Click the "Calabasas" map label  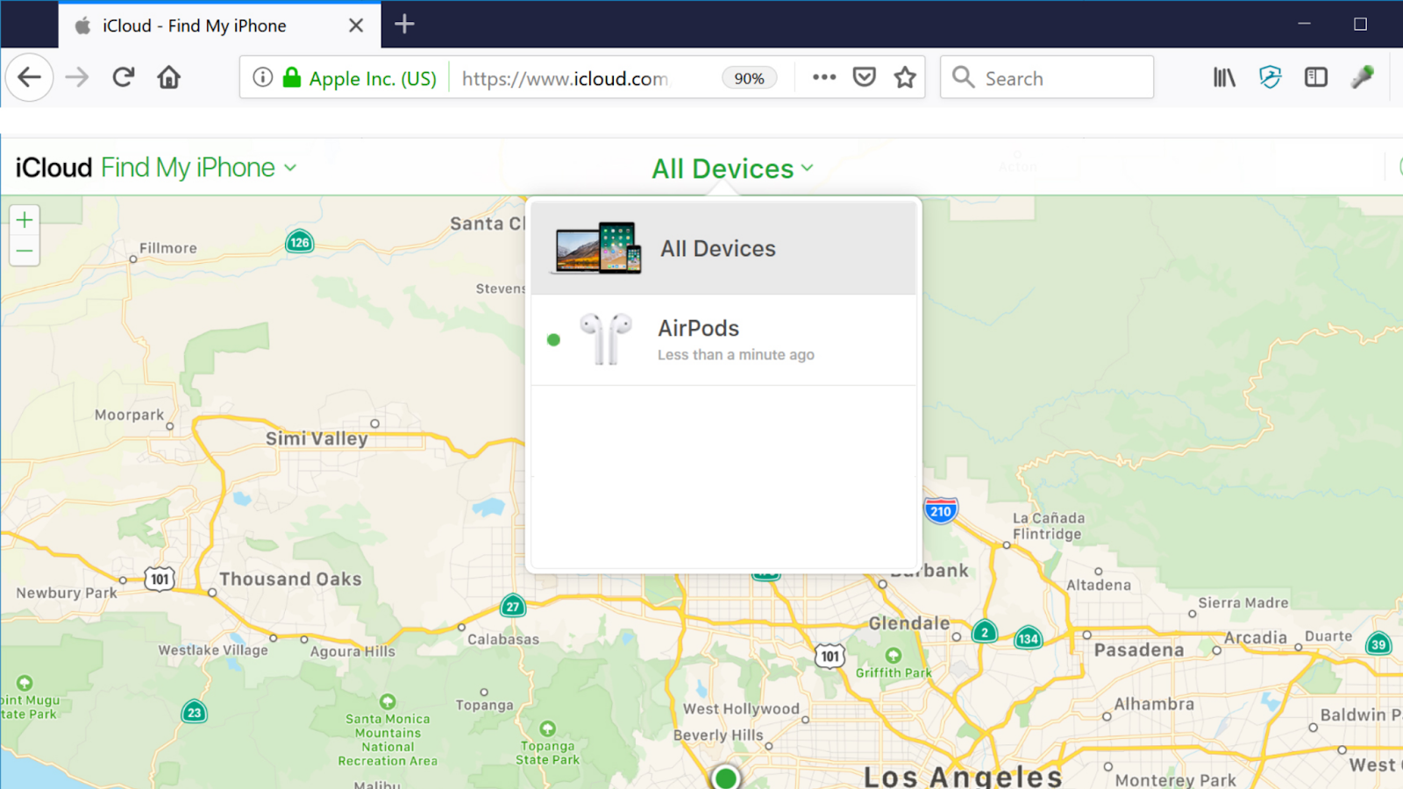point(503,639)
